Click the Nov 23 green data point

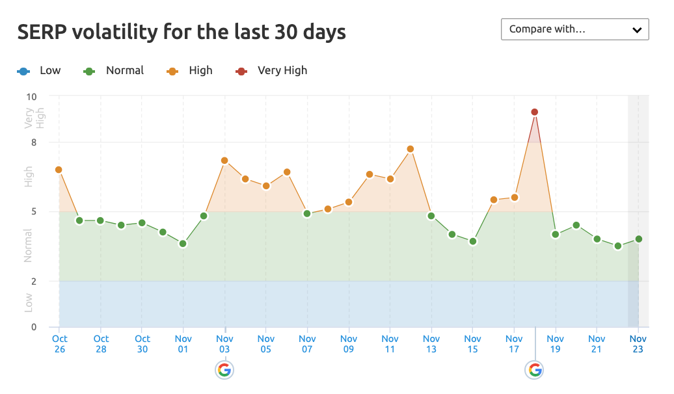(639, 239)
